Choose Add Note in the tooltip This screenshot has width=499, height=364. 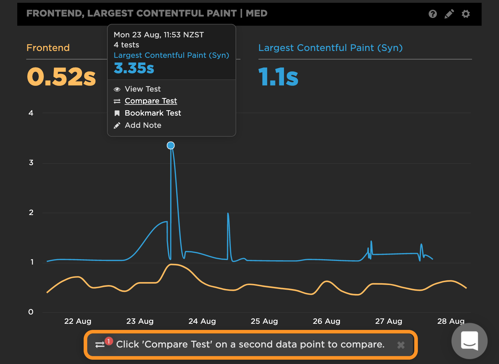(x=143, y=125)
